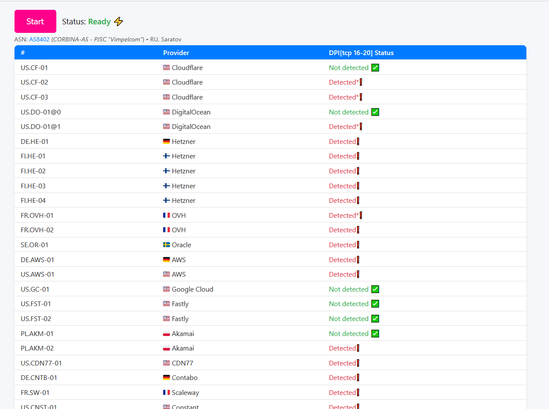Click the Detected status text for DE.CNTB-01
This screenshot has width=549, height=409.
pos(342,377)
